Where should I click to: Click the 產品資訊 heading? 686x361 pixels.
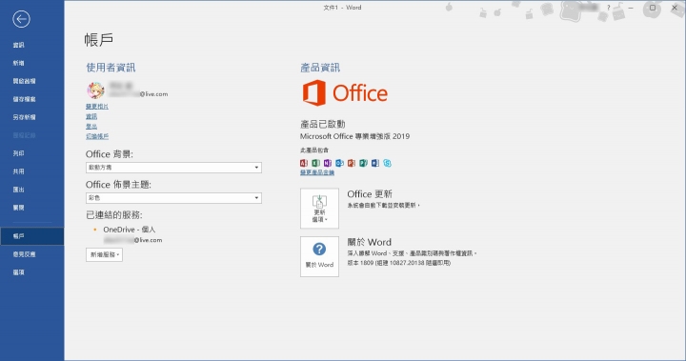point(320,68)
